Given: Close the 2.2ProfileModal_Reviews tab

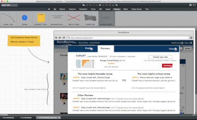Looking at the screenshot, I should coord(59,118).
